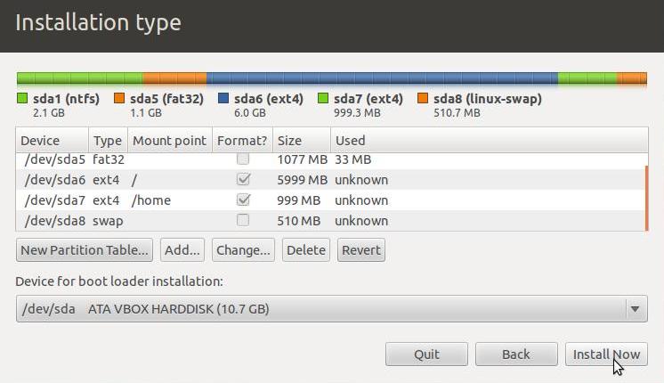This screenshot has height=383, width=664.
Task: Click the green sda1 (ntfs) legend swatch
Action: 22,98
